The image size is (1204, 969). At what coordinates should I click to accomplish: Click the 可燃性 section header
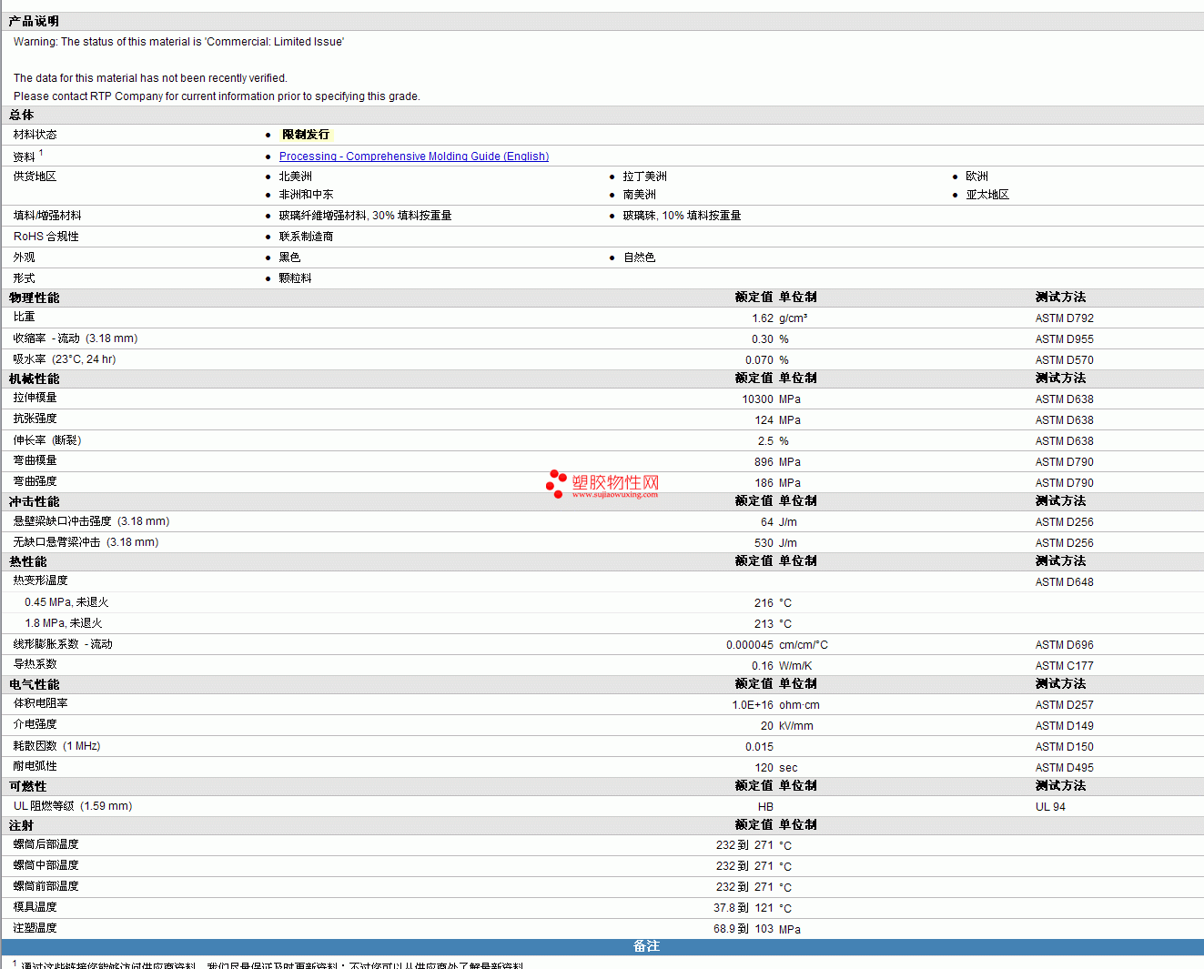coord(27,786)
